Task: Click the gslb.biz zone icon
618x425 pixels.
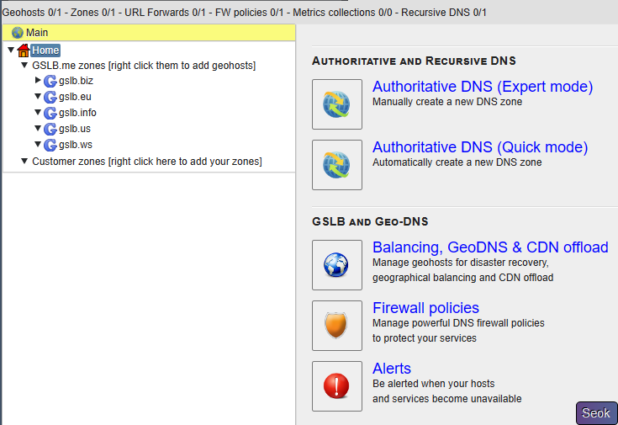Action: coord(50,81)
